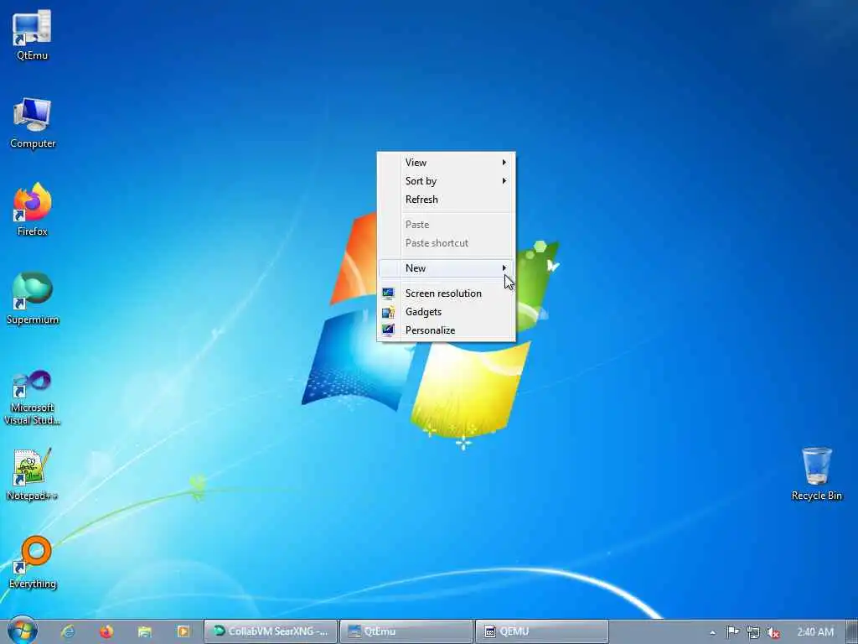Select the Firefox desktop shortcut
Image resolution: width=858 pixels, height=644 pixels.
click(33, 210)
